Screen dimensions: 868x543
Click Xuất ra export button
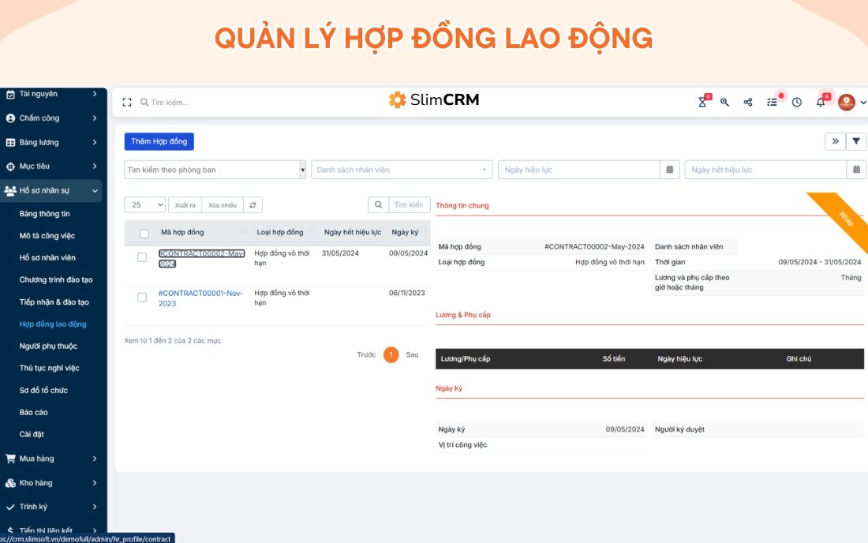click(x=185, y=204)
